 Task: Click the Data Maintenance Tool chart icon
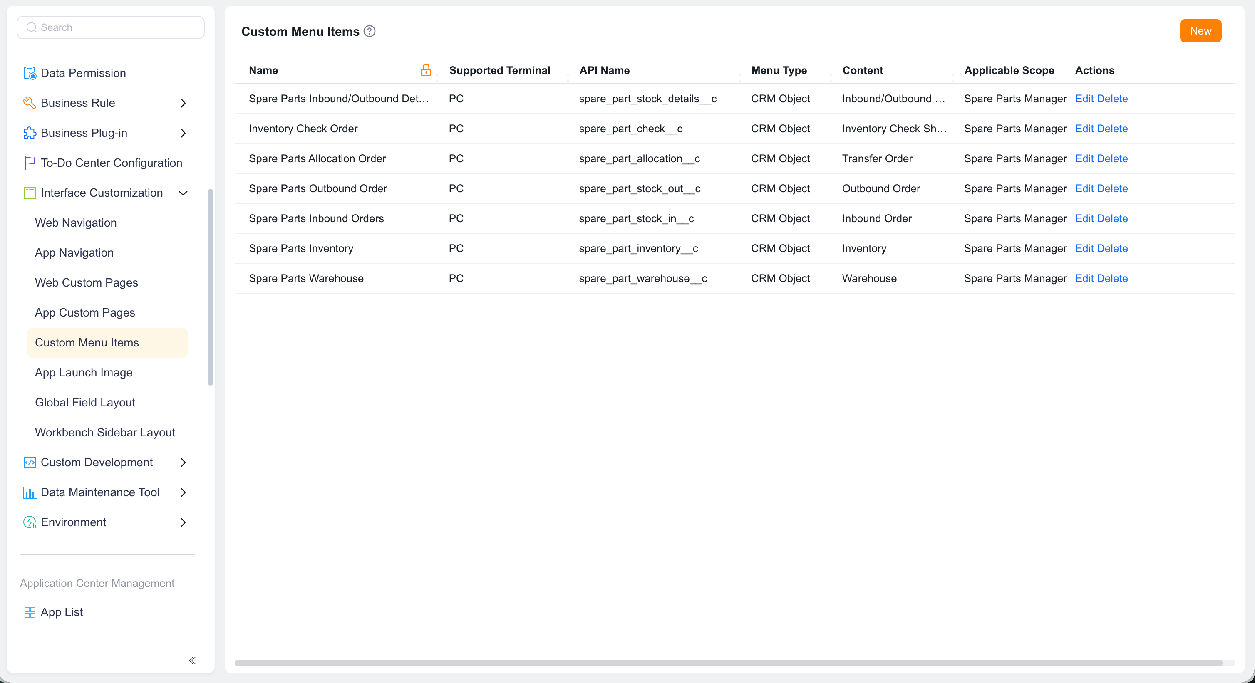pyautogui.click(x=30, y=492)
